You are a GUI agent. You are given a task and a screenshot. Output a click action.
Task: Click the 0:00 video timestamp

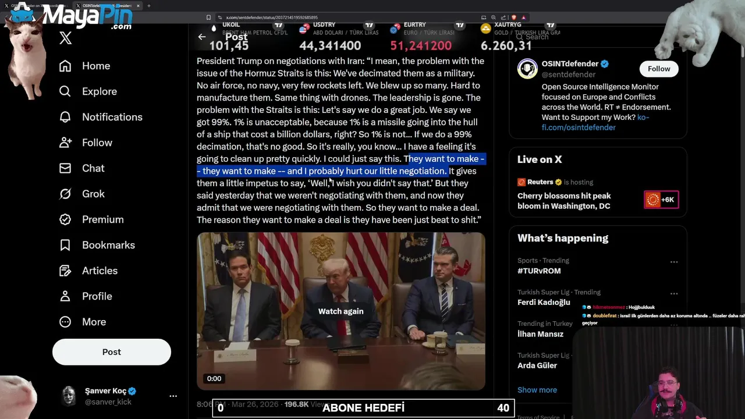pyautogui.click(x=214, y=379)
